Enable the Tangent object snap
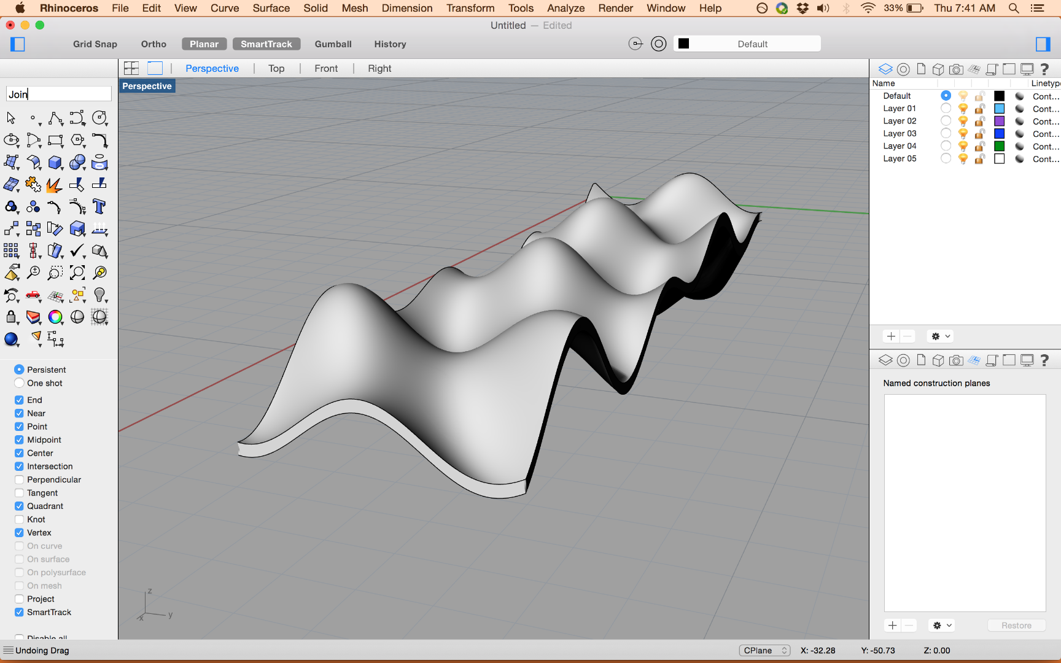The width and height of the screenshot is (1061, 663). click(x=19, y=492)
